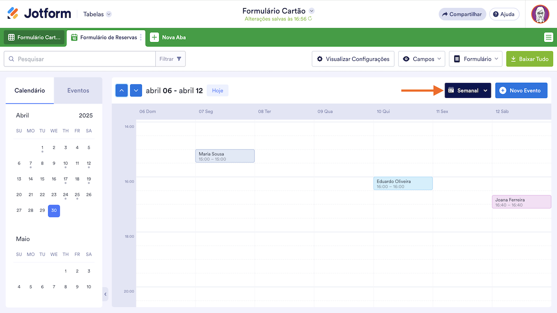
Task: Expand the Formulário Cartão title dropdown
Action: [312, 11]
